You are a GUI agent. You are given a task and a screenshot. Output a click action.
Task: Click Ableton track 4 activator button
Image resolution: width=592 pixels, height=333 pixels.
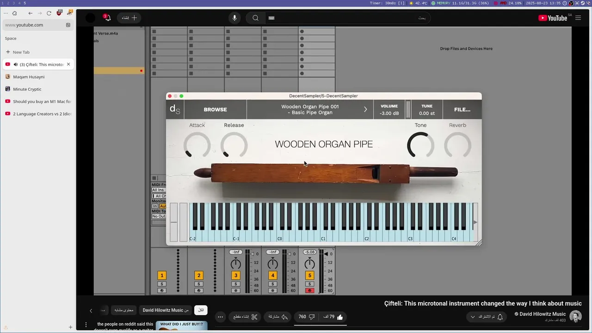coord(273,275)
